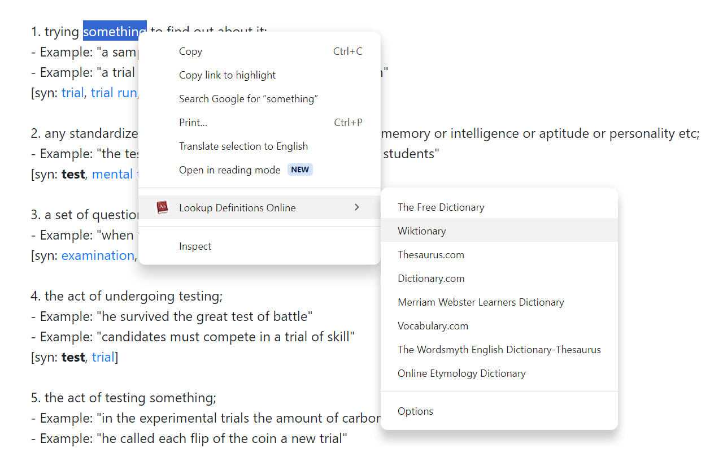The image size is (723, 452).
Task: Select The Free Dictionary entry
Action: pos(441,207)
